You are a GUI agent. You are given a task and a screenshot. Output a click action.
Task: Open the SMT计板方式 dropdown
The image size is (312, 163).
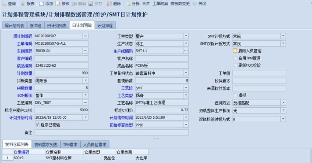coord(283,36)
